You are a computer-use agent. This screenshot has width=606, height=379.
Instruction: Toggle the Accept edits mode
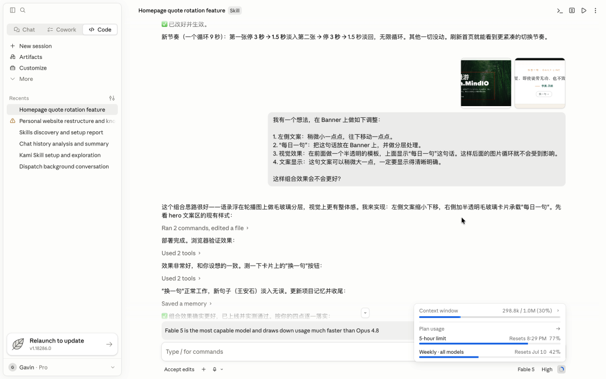click(179, 369)
